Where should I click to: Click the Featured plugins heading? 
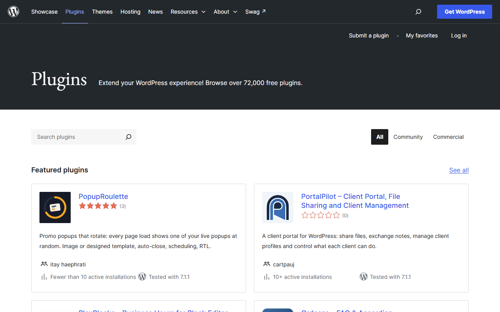(x=60, y=170)
